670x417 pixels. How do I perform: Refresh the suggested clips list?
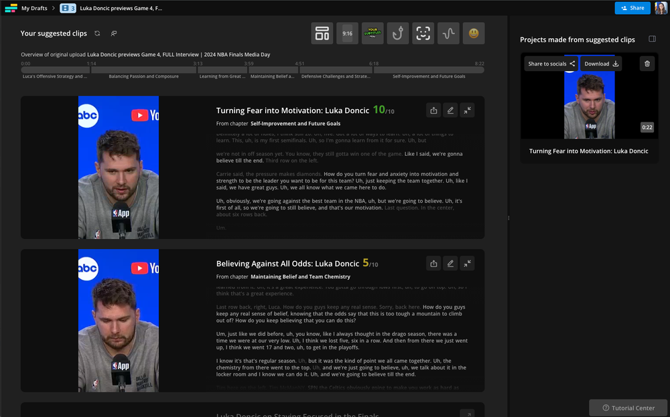pyautogui.click(x=97, y=33)
